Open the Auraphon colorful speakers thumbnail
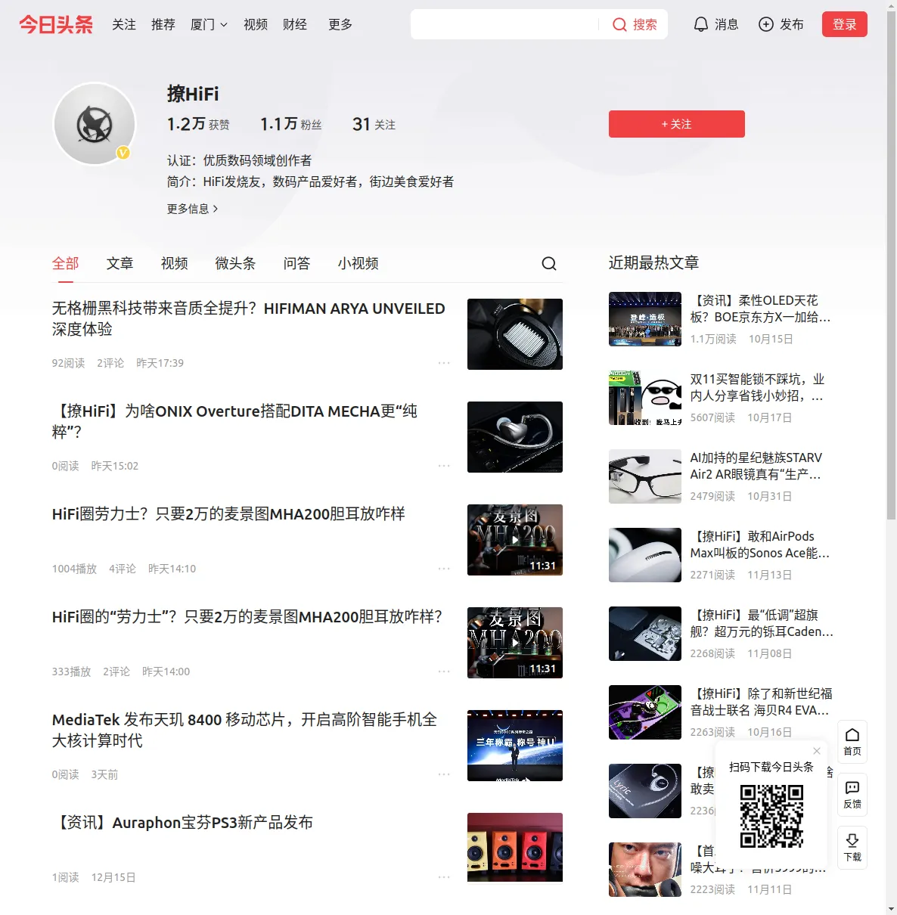The height and width of the screenshot is (915, 897). point(515,847)
